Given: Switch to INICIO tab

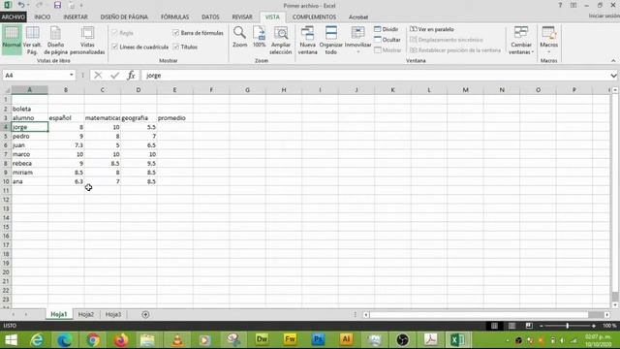Looking at the screenshot, I should (43, 17).
